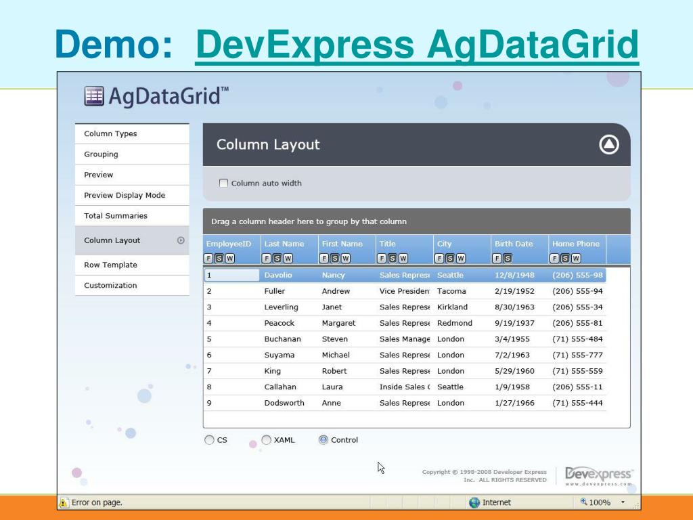Click S icon under Last Name column
This screenshot has width=693, height=520.
(x=277, y=258)
